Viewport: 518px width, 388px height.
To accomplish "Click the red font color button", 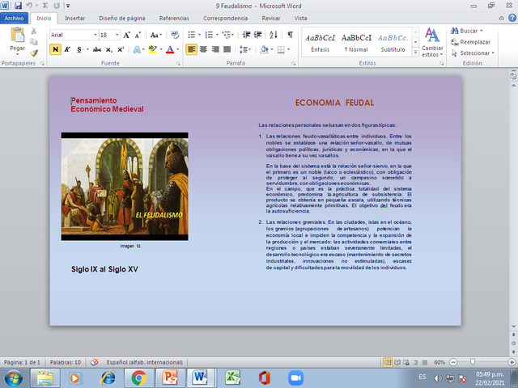I will pyautogui.click(x=170, y=50).
